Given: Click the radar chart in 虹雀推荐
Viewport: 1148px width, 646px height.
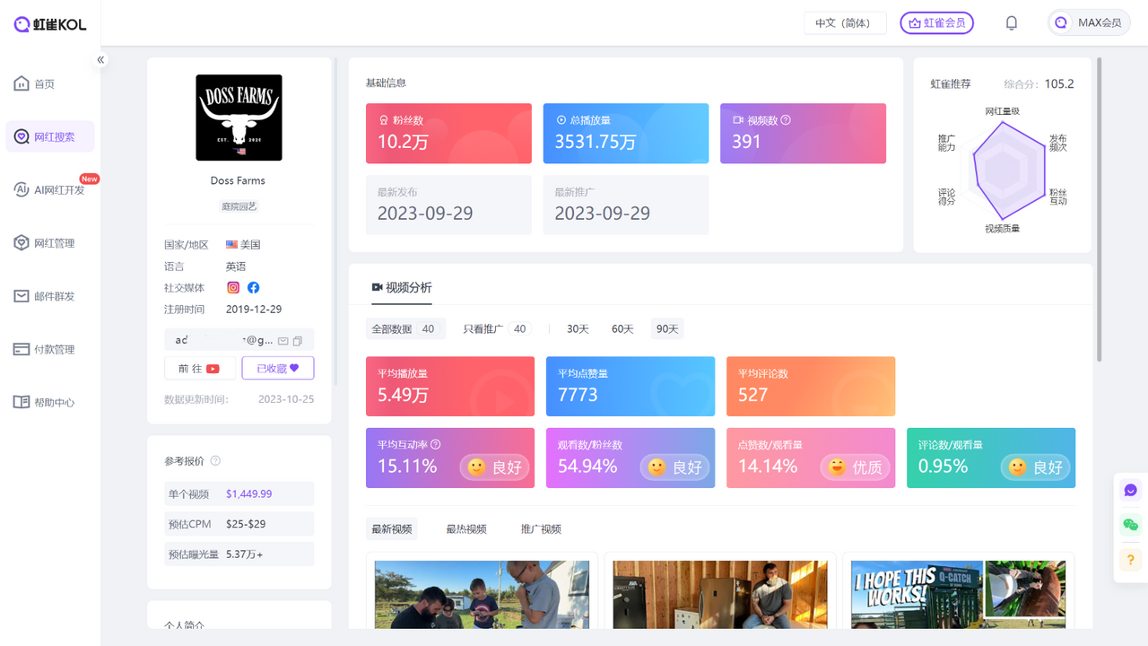Looking at the screenshot, I should [x=1003, y=169].
